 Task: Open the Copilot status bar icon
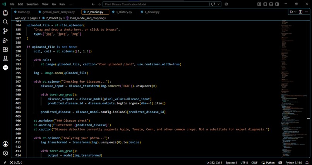(280, 163)
